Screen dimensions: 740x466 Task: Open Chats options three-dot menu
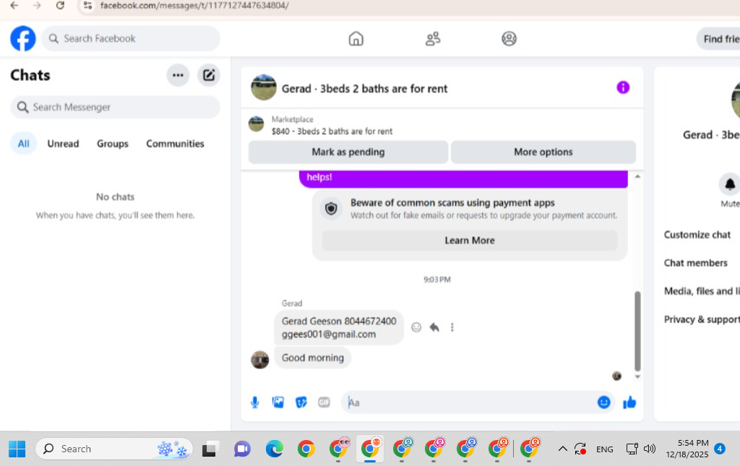[x=178, y=75]
